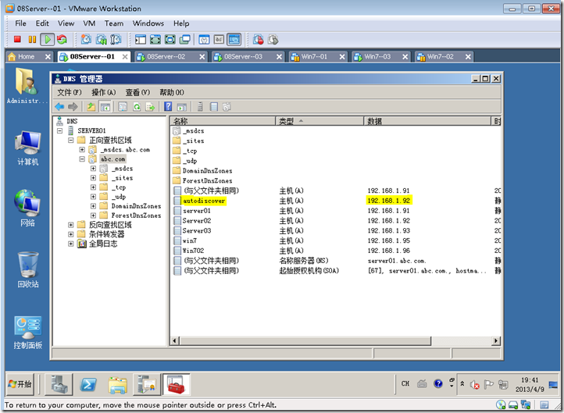The image size is (564, 413).
Task: Open the 操作(A) menu in DNS Manager
Action: (104, 93)
